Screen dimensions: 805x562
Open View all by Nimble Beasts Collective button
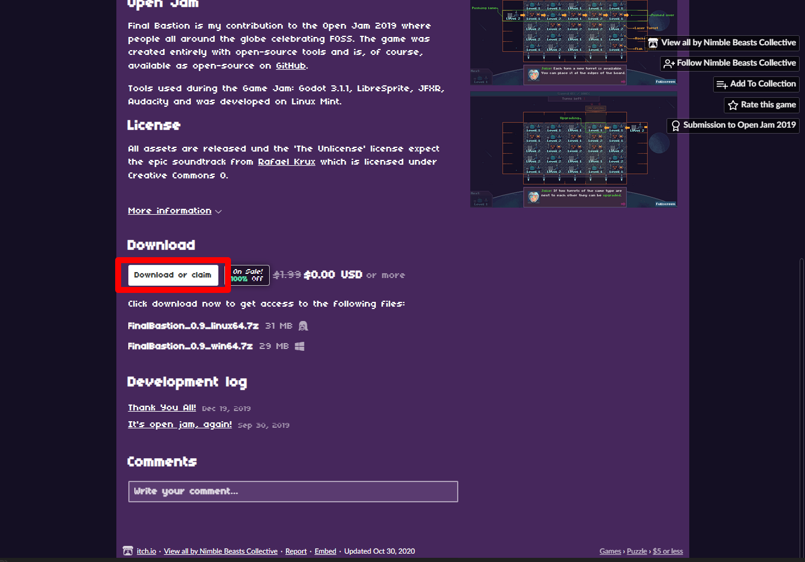(x=723, y=43)
